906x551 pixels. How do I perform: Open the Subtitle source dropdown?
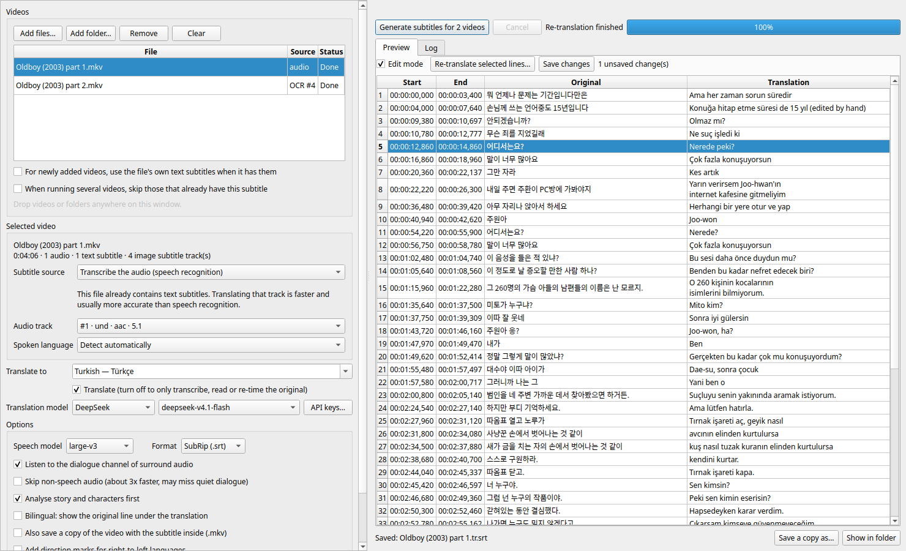[211, 272]
